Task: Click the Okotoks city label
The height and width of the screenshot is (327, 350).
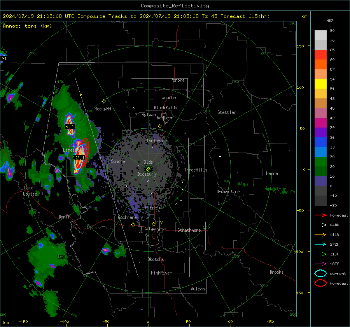Action: click(156, 259)
